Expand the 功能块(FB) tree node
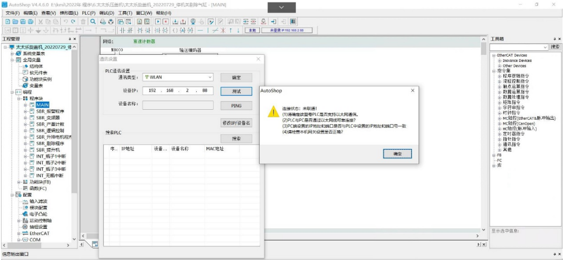Screen dimensions: 563x260 click(x=19, y=182)
